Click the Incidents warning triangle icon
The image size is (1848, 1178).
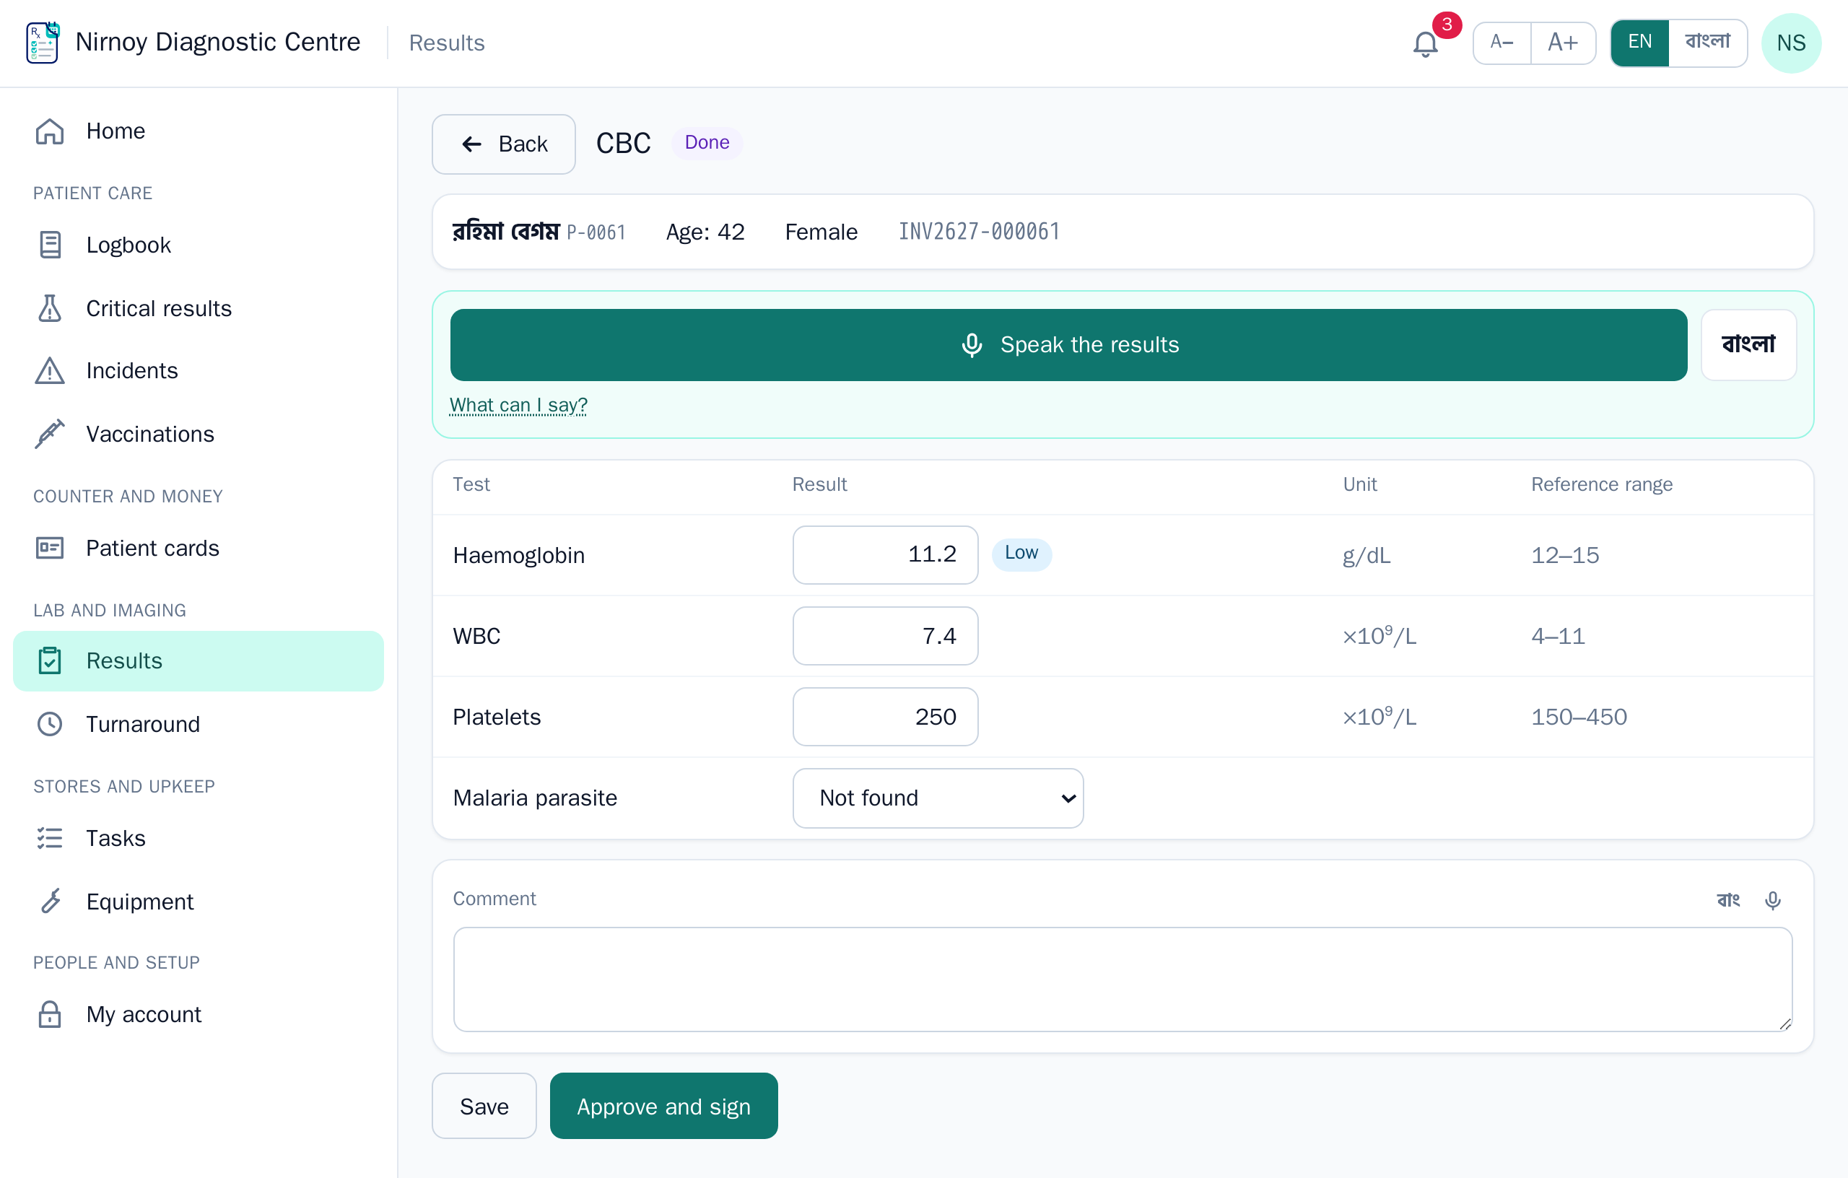[x=50, y=371]
